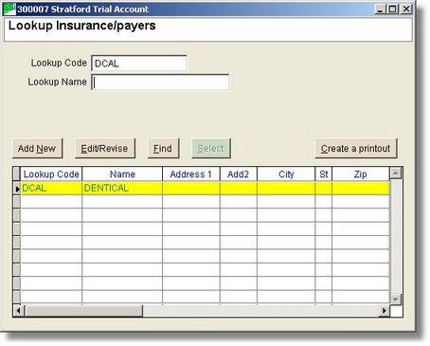Click the grid's scroll up arrow
Image resolution: width=430 pixels, height=346 pixels.
pyautogui.click(x=396, y=173)
